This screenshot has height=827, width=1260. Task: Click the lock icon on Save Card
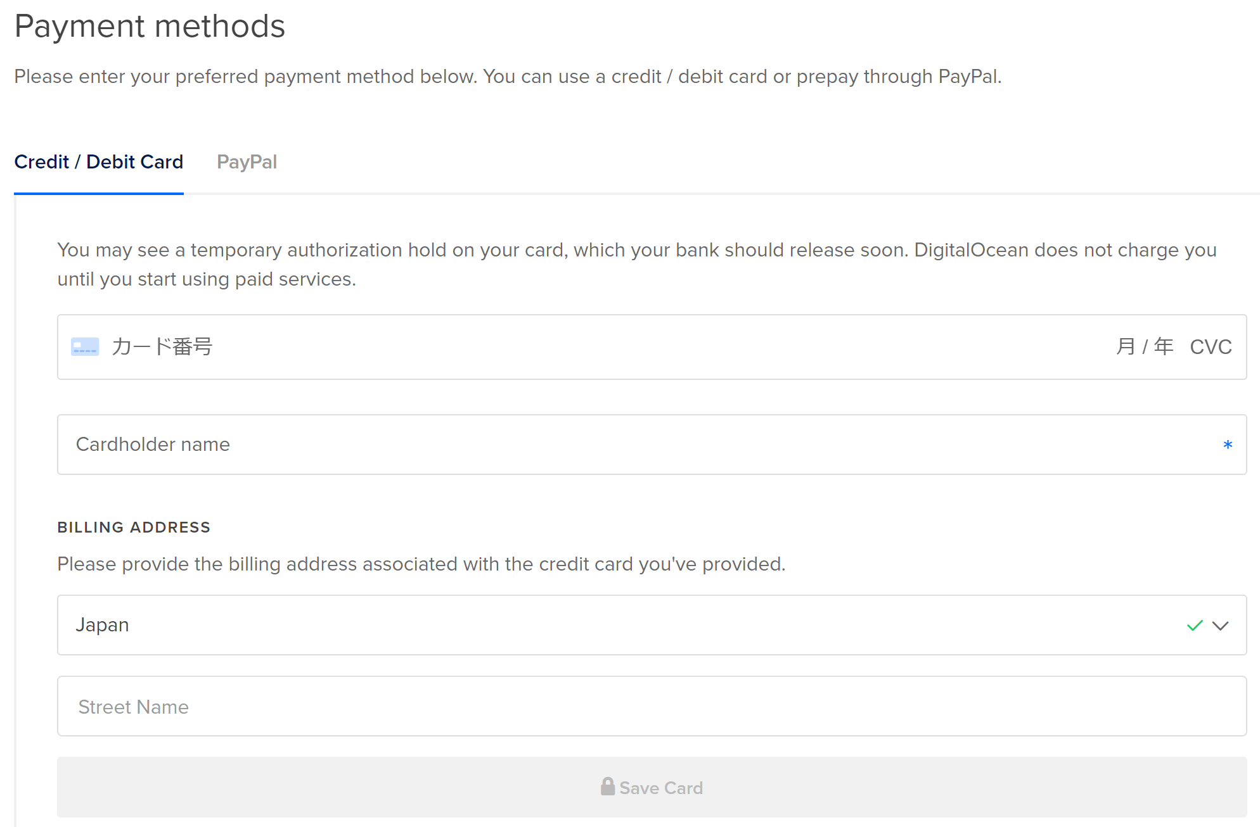[608, 786]
